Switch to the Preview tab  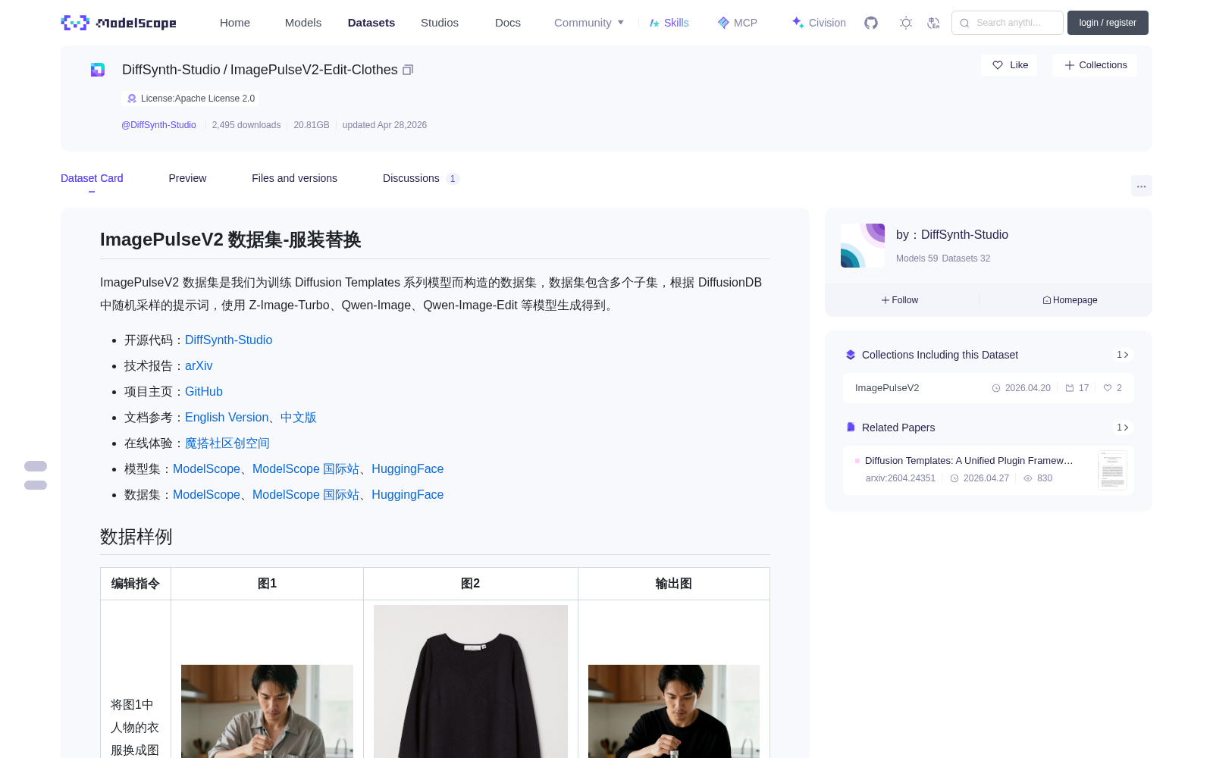point(187,178)
